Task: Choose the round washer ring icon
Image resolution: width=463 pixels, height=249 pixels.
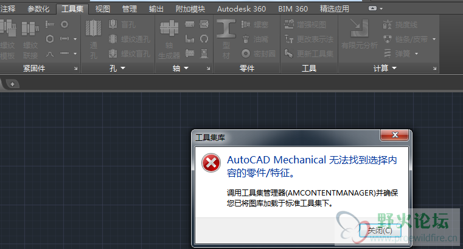Action: pos(64,24)
